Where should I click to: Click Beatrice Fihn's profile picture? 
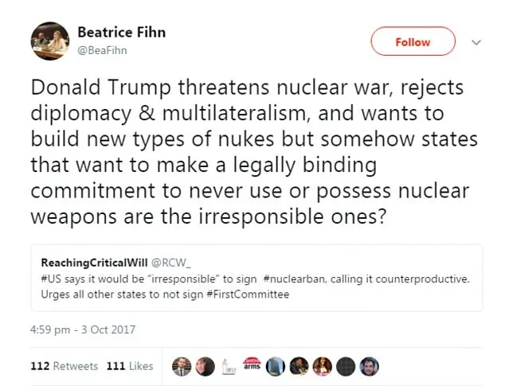pyautogui.click(x=49, y=40)
